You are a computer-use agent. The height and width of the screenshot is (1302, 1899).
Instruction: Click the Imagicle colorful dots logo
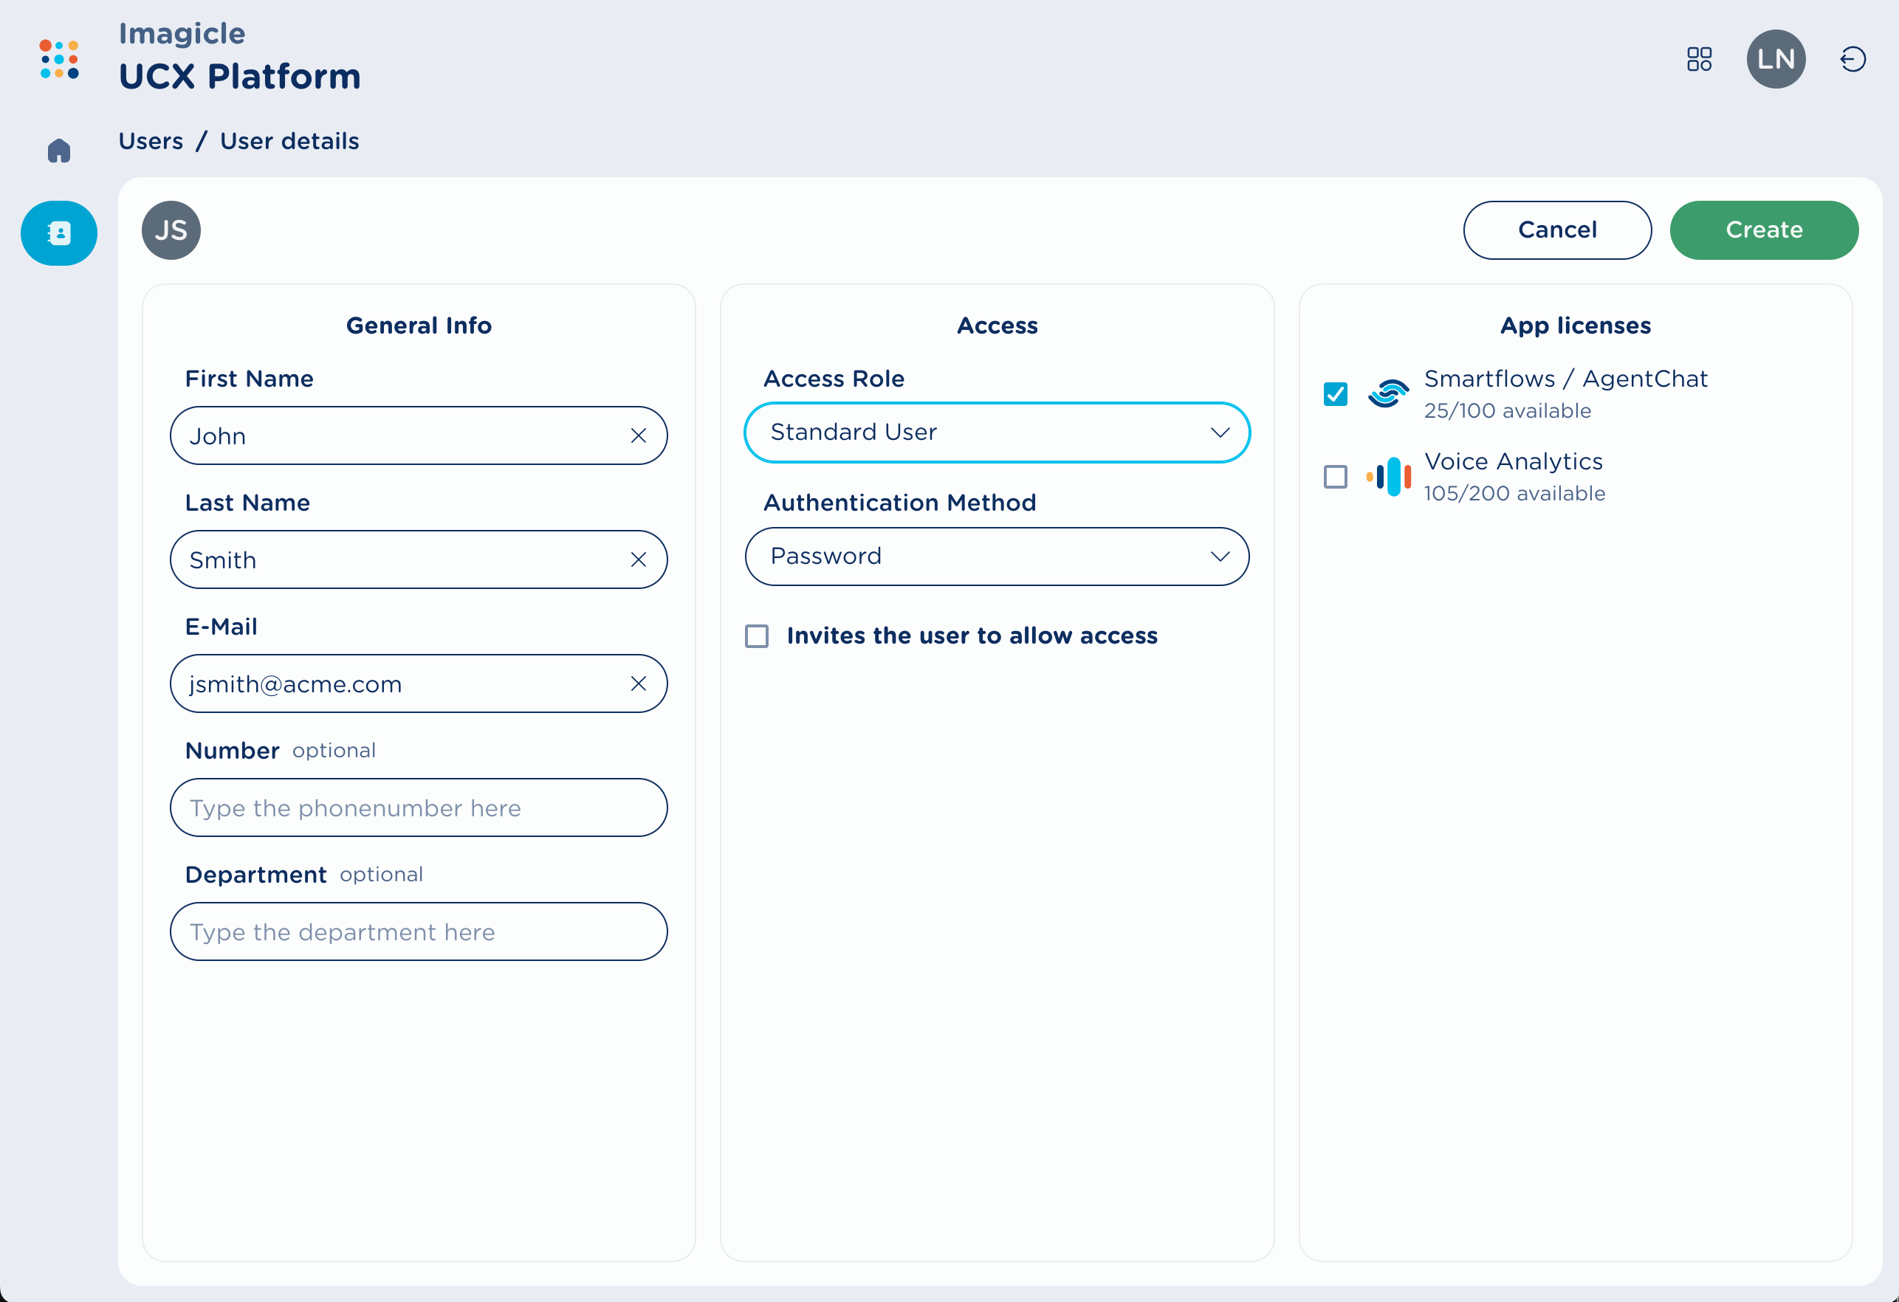[x=60, y=59]
